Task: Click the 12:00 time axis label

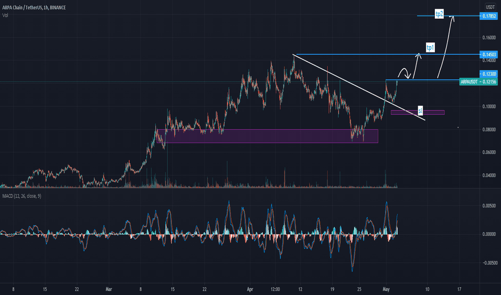Action: coord(275,289)
